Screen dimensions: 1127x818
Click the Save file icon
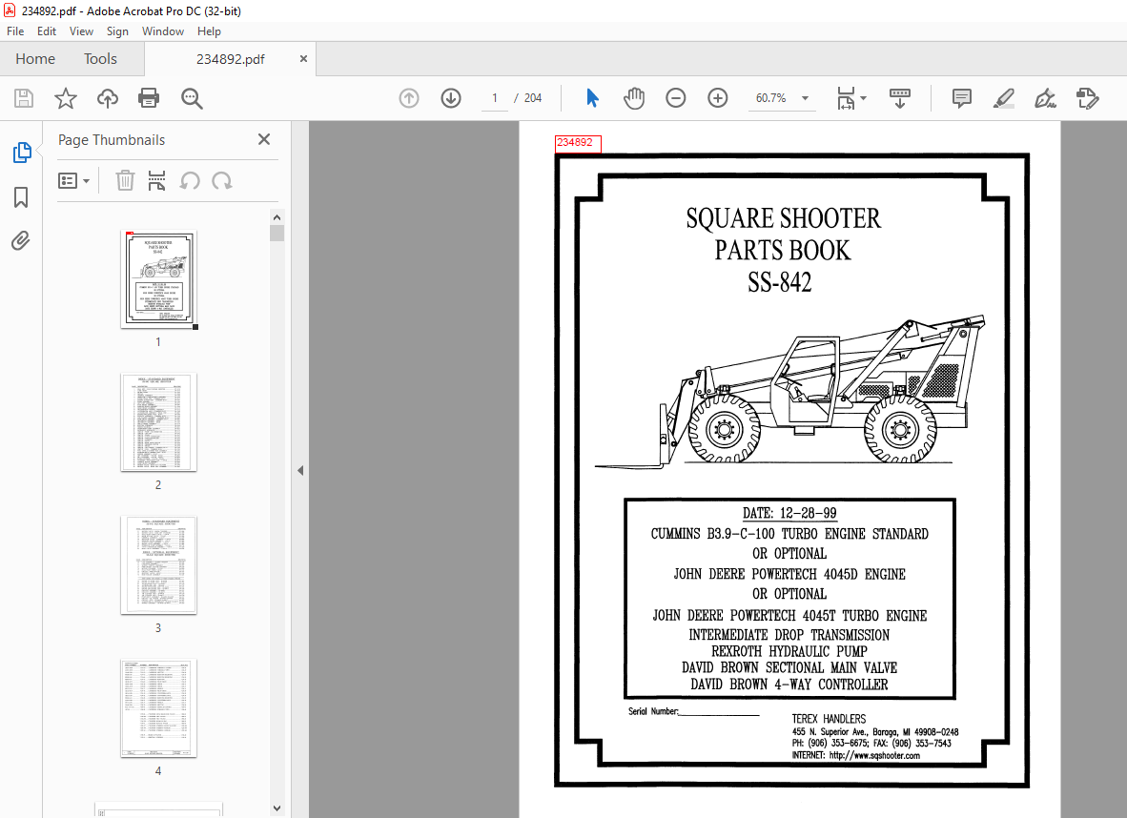click(x=24, y=98)
